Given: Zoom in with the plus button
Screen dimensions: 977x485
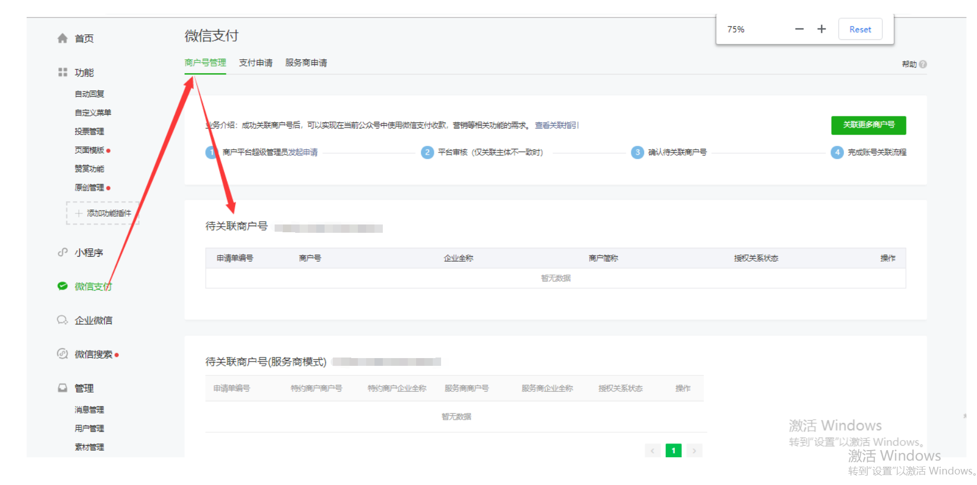Looking at the screenshot, I should point(822,29).
